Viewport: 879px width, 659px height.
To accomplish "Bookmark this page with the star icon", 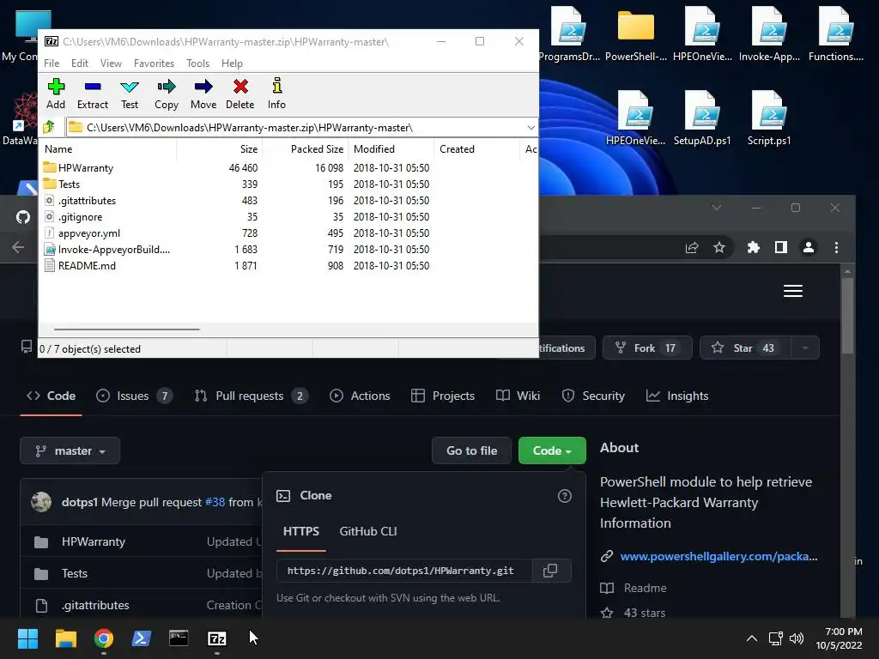I will [x=719, y=247].
